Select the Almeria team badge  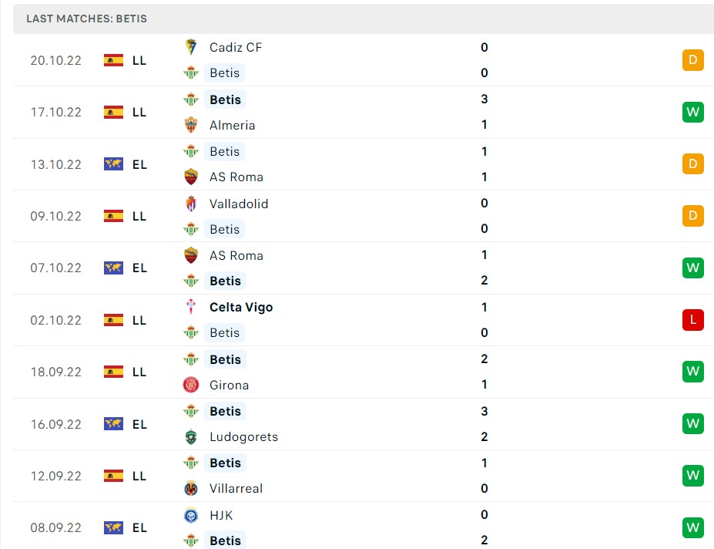coord(191,125)
